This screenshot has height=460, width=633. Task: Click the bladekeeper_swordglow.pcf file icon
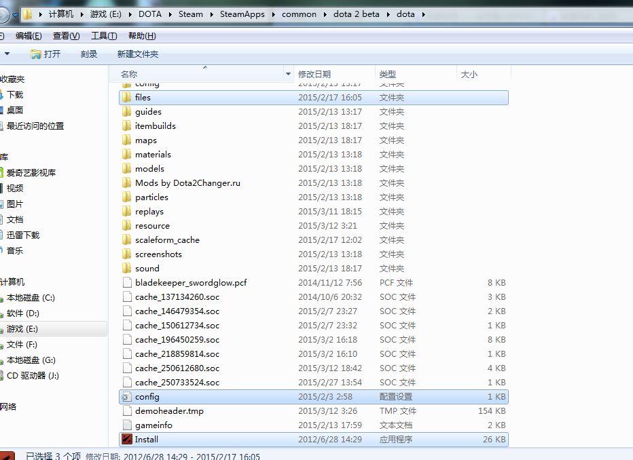127,283
